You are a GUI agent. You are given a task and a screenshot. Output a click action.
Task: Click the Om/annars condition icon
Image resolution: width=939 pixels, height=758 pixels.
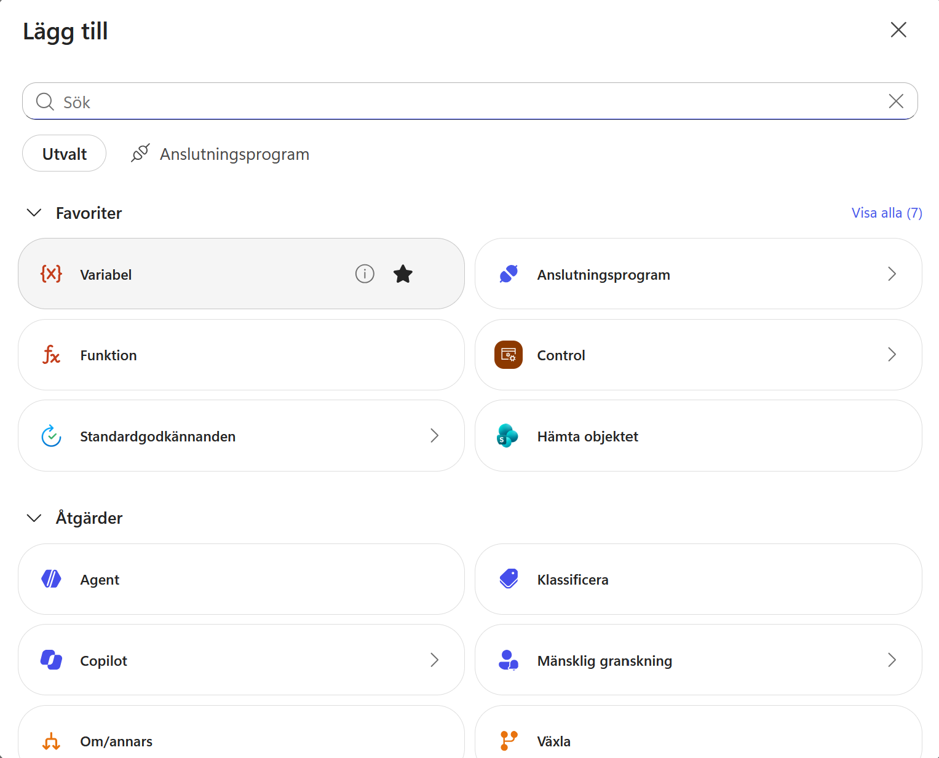[51, 741]
